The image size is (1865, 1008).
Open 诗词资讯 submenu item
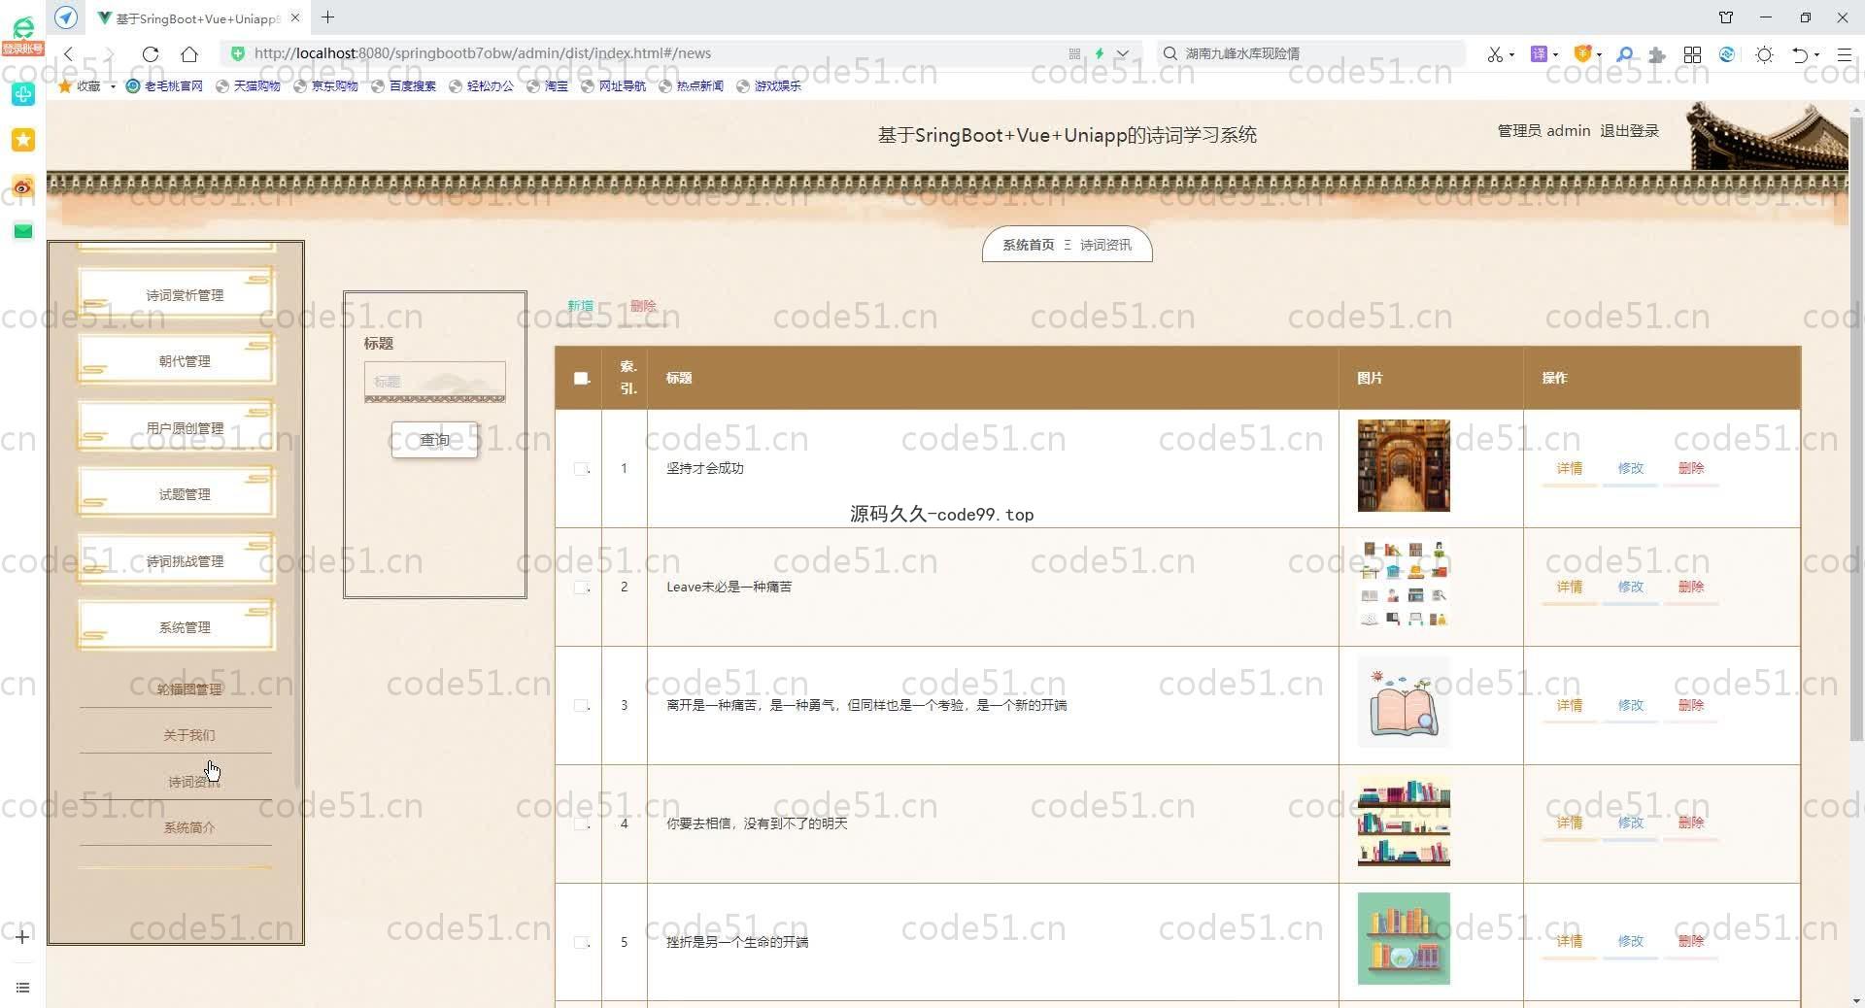[193, 782]
